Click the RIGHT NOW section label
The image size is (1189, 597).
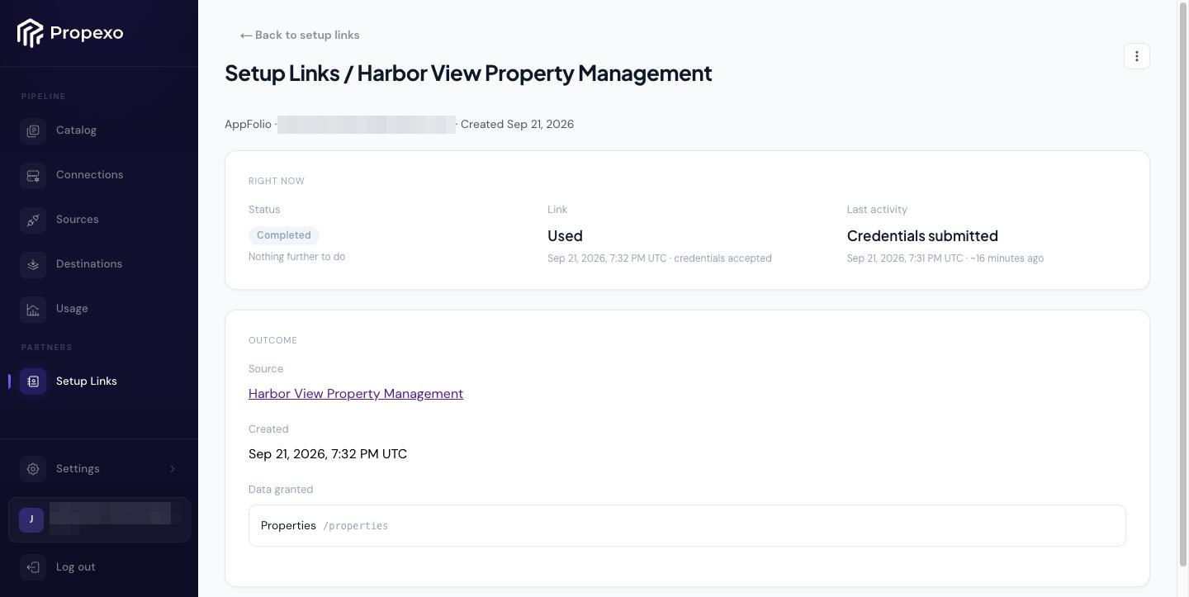click(x=277, y=181)
